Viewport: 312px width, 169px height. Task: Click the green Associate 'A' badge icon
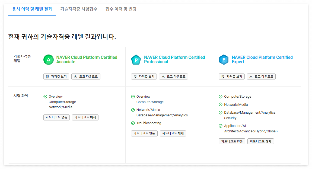49,59
